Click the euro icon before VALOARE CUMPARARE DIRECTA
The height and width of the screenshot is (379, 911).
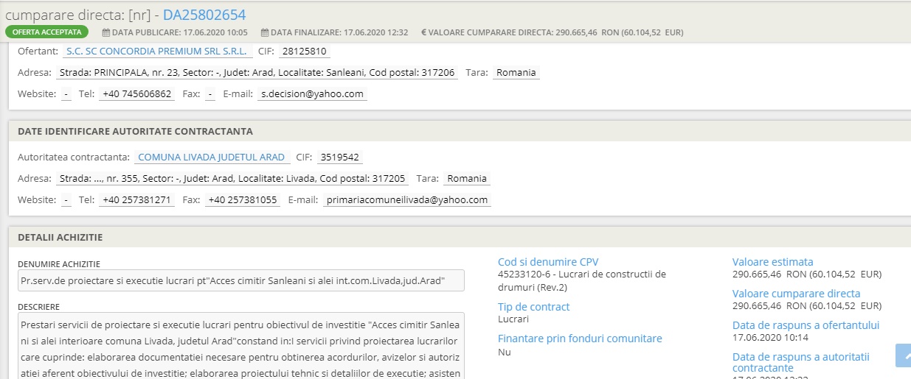424,32
